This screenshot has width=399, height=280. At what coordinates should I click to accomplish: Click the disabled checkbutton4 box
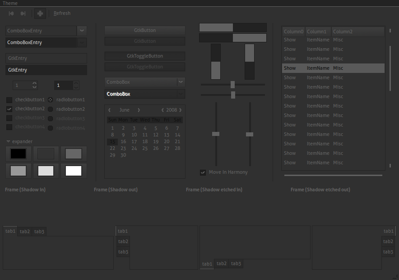[x=9, y=127]
